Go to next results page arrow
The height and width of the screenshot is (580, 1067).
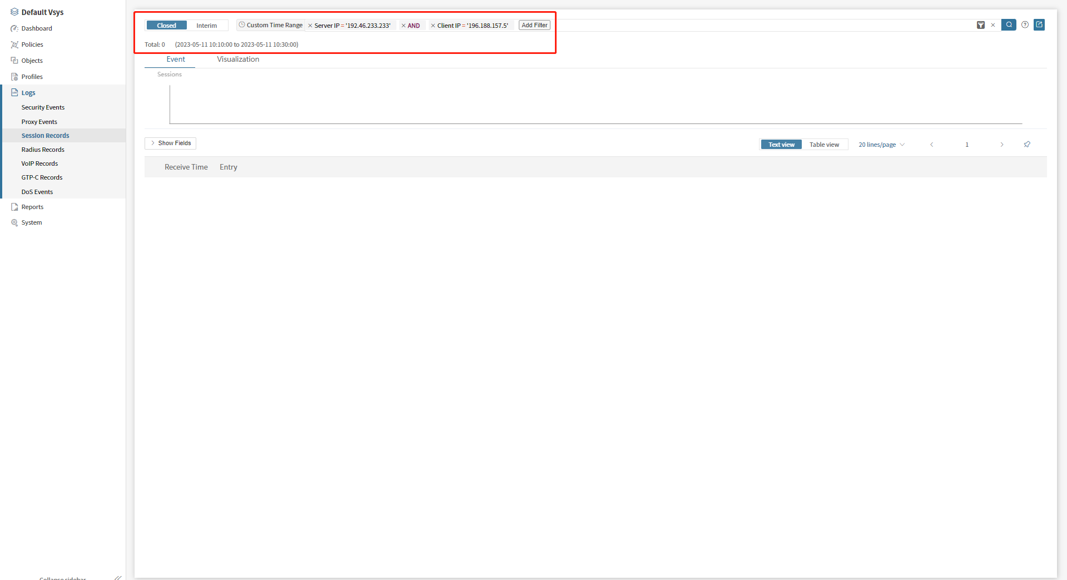point(1002,145)
